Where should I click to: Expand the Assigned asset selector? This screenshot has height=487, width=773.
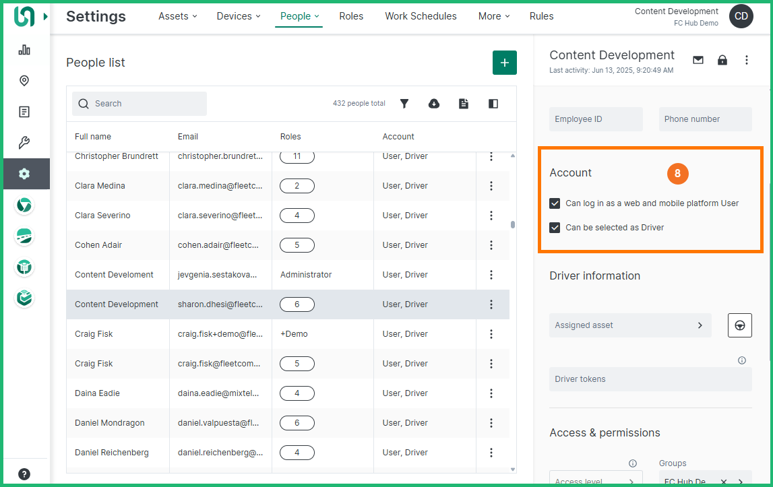pos(630,325)
